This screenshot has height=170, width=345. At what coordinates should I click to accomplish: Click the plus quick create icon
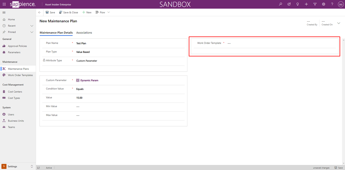306,4
